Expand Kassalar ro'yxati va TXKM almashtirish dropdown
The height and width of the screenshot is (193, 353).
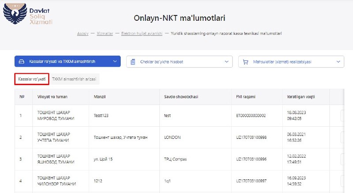point(67,62)
